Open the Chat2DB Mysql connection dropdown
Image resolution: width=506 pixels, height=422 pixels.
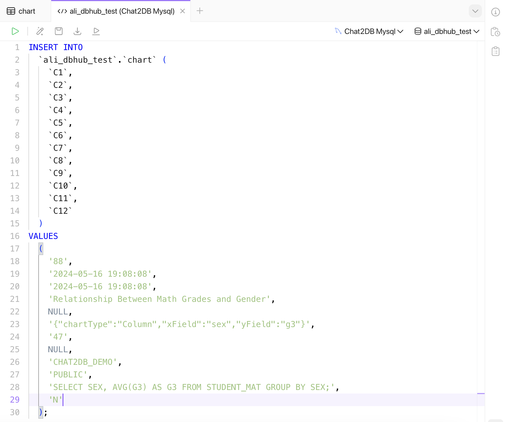click(369, 31)
